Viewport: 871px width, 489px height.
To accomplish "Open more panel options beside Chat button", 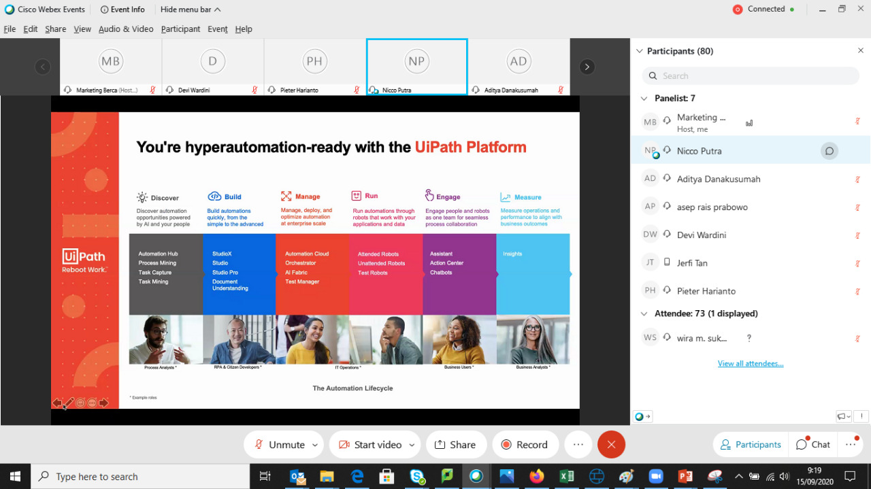I will click(x=851, y=445).
